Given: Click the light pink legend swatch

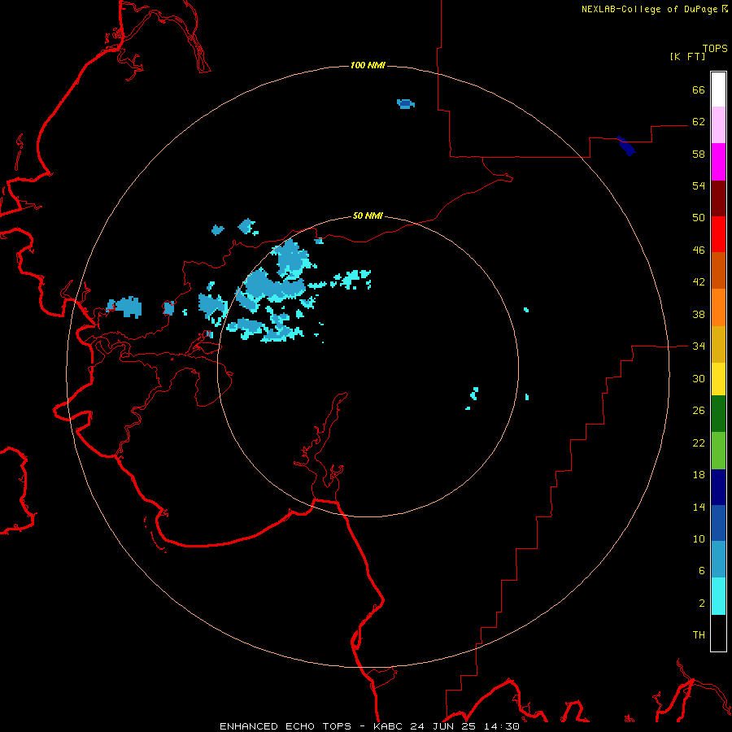Looking at the screenshot, I should [718, 125].
